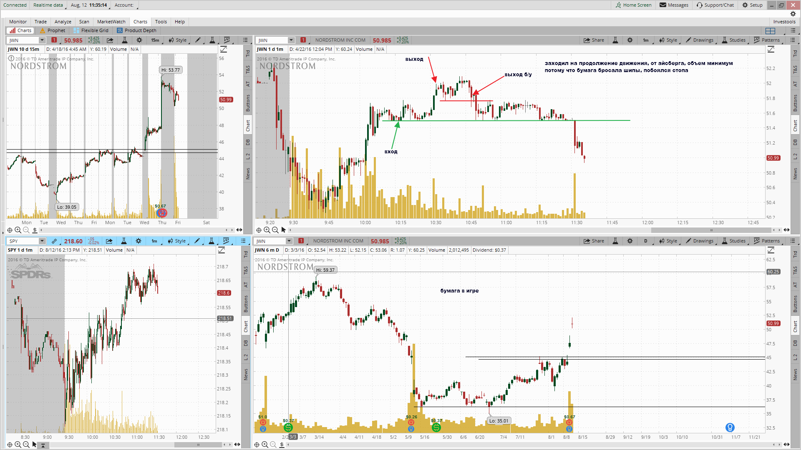Image resolution: width=801 pixels, height=450 pixels.
Task: Toggle log scale icon in top-right chart
Action: click(771, 50)
